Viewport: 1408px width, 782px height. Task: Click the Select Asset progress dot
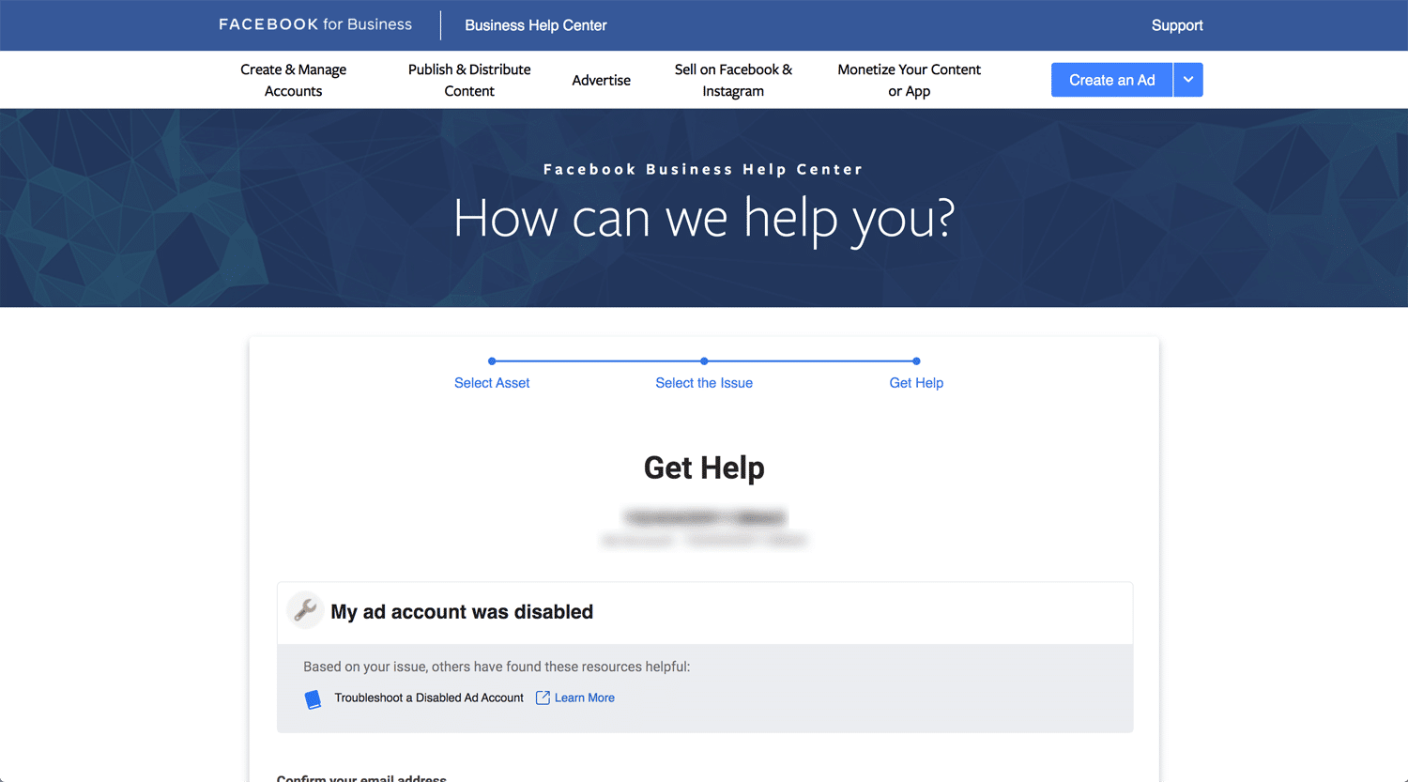[492, 360]
